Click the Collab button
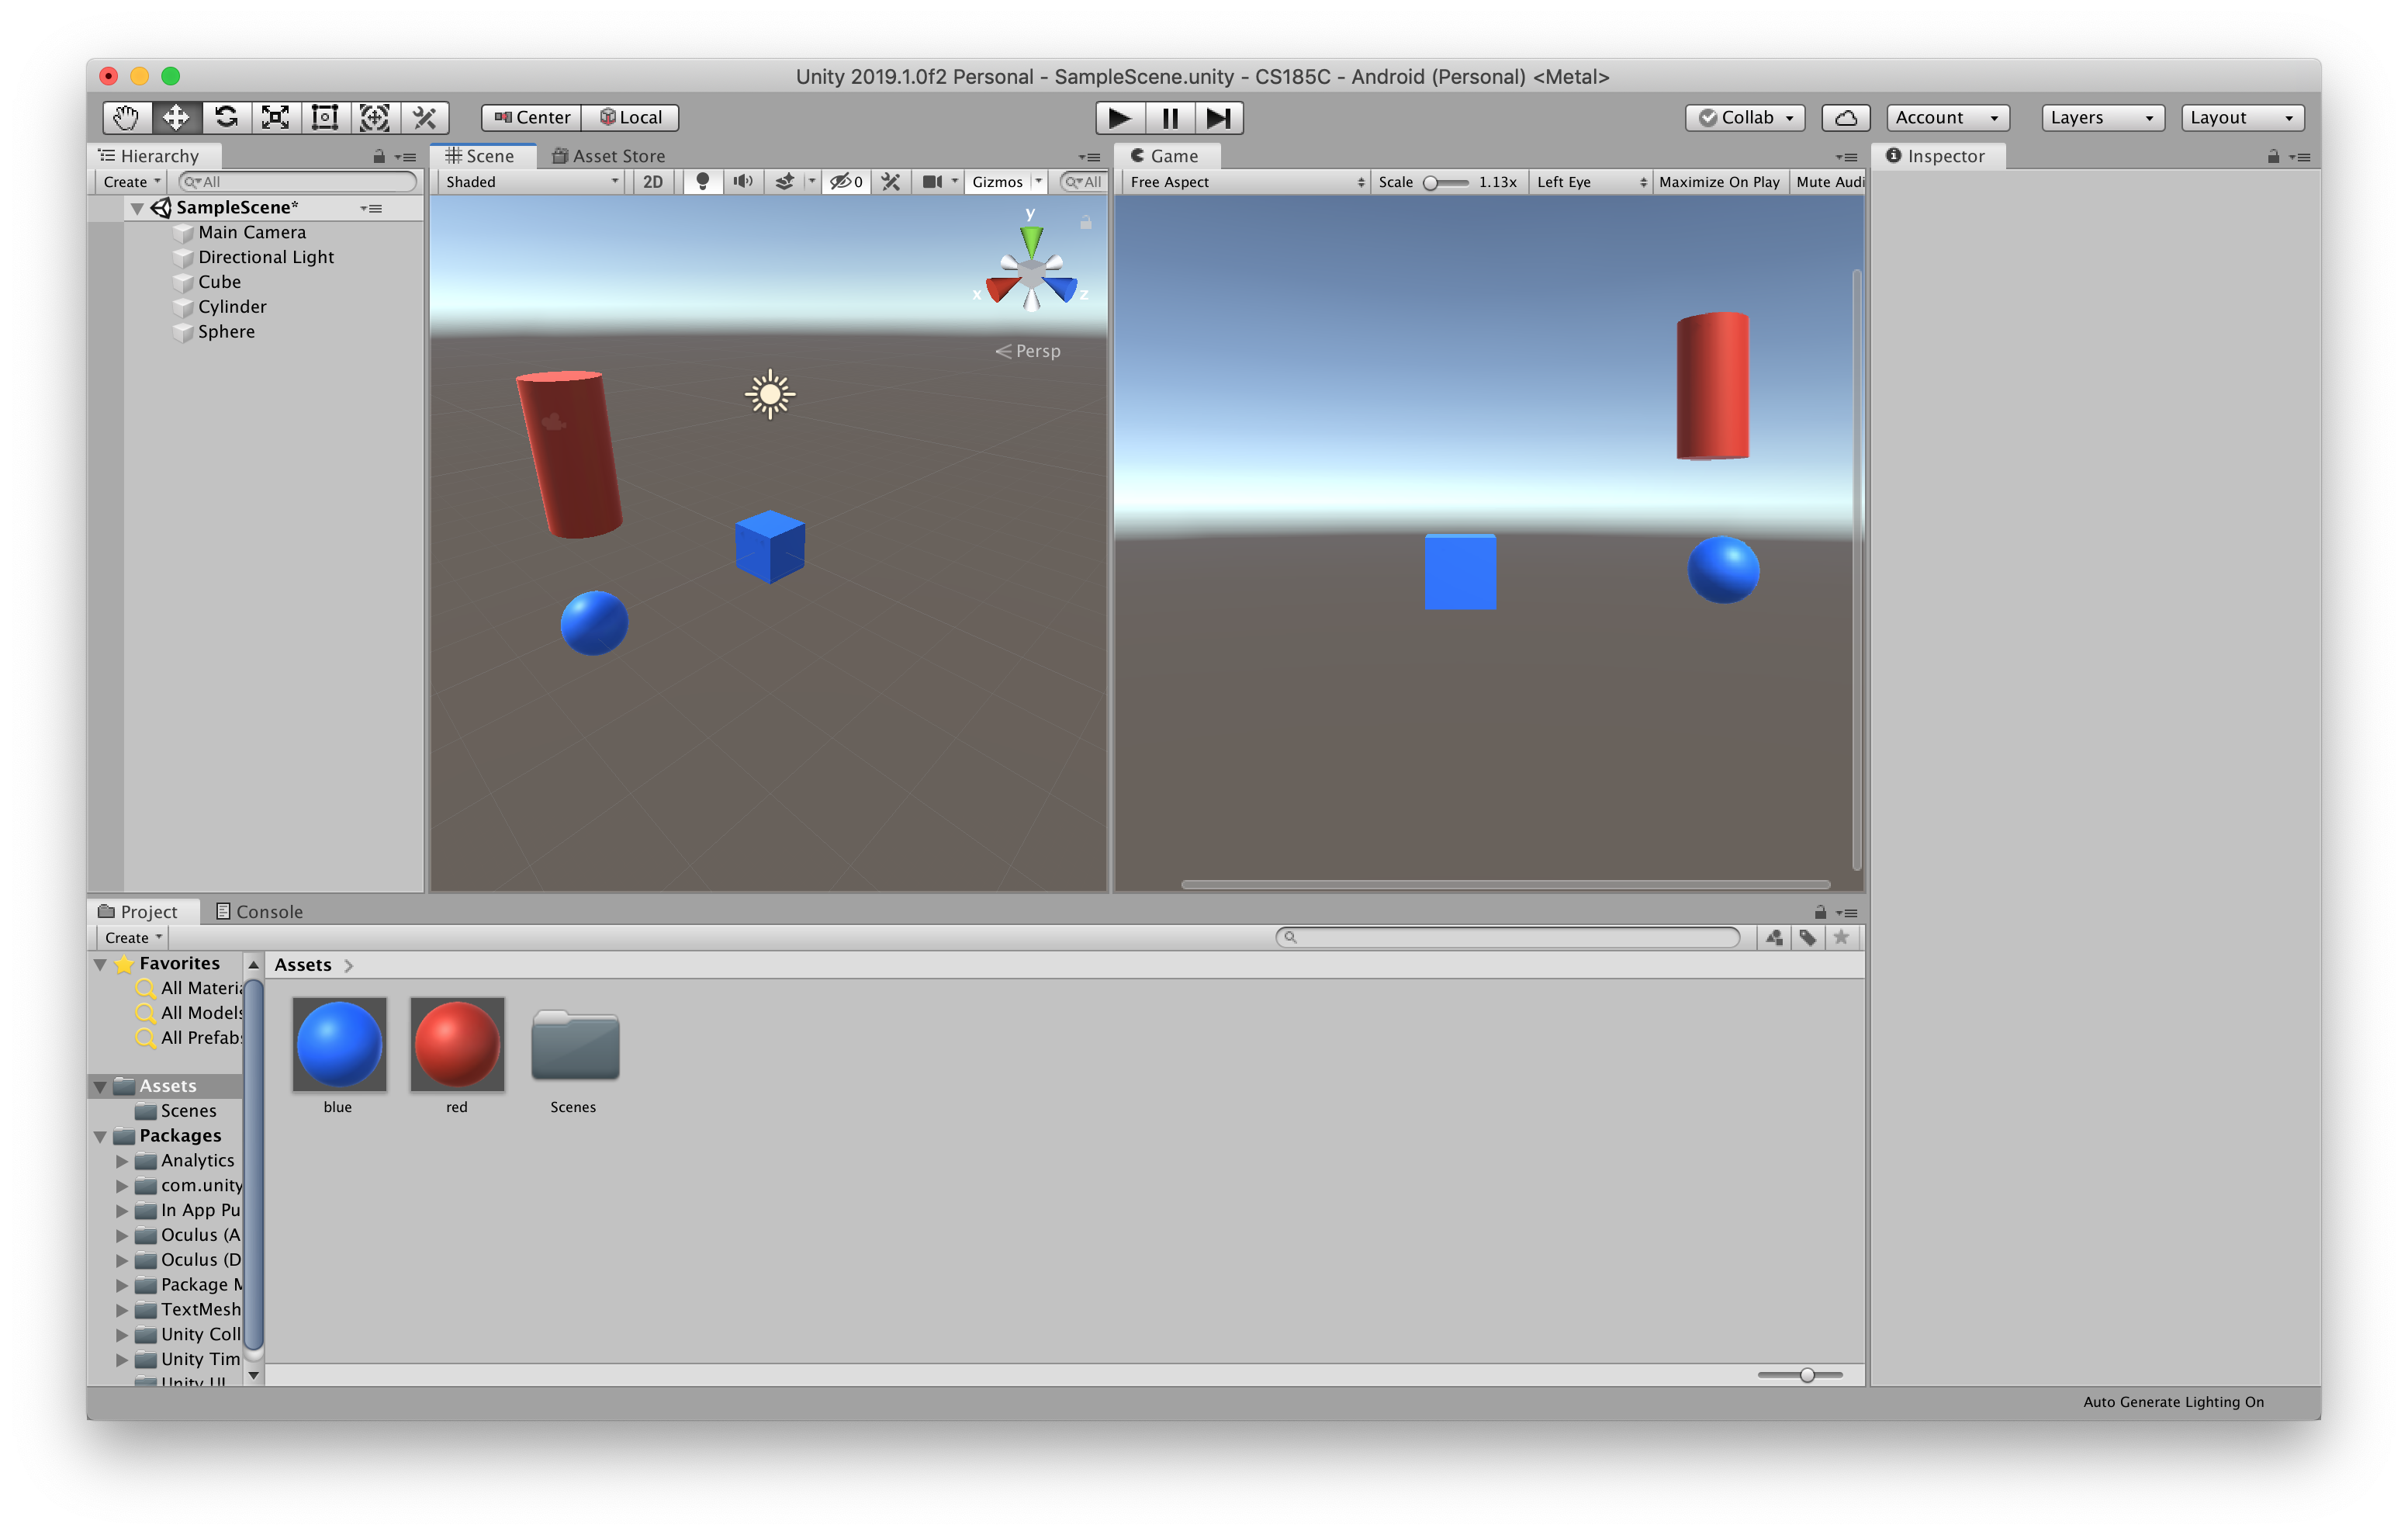This screenshot has width=2408, height=1535. click(1745, 117)
